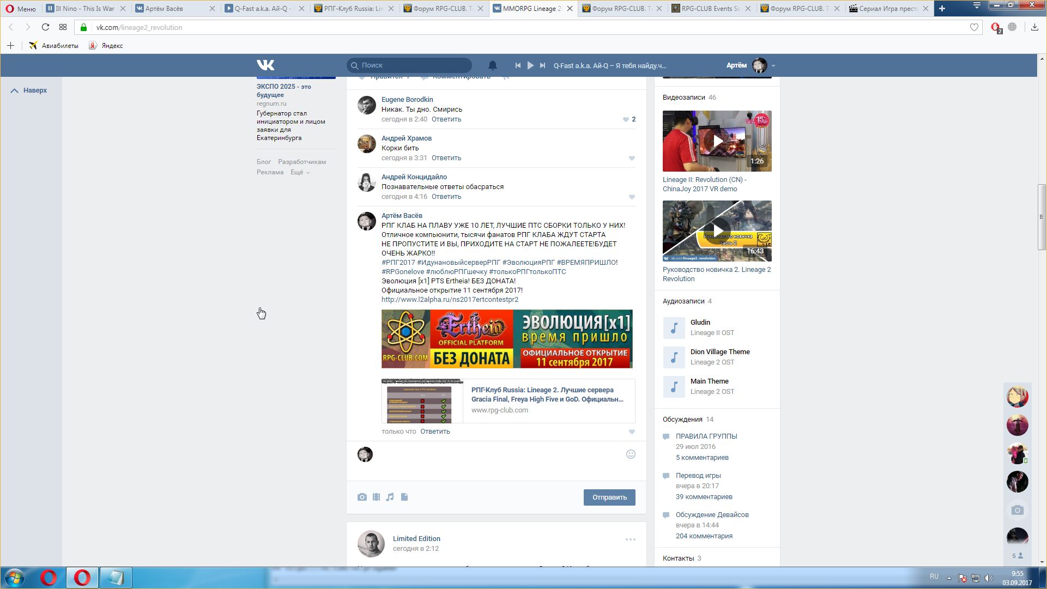Open the Разработчикам footer link
1047x589 pixels.
point(302,162)
